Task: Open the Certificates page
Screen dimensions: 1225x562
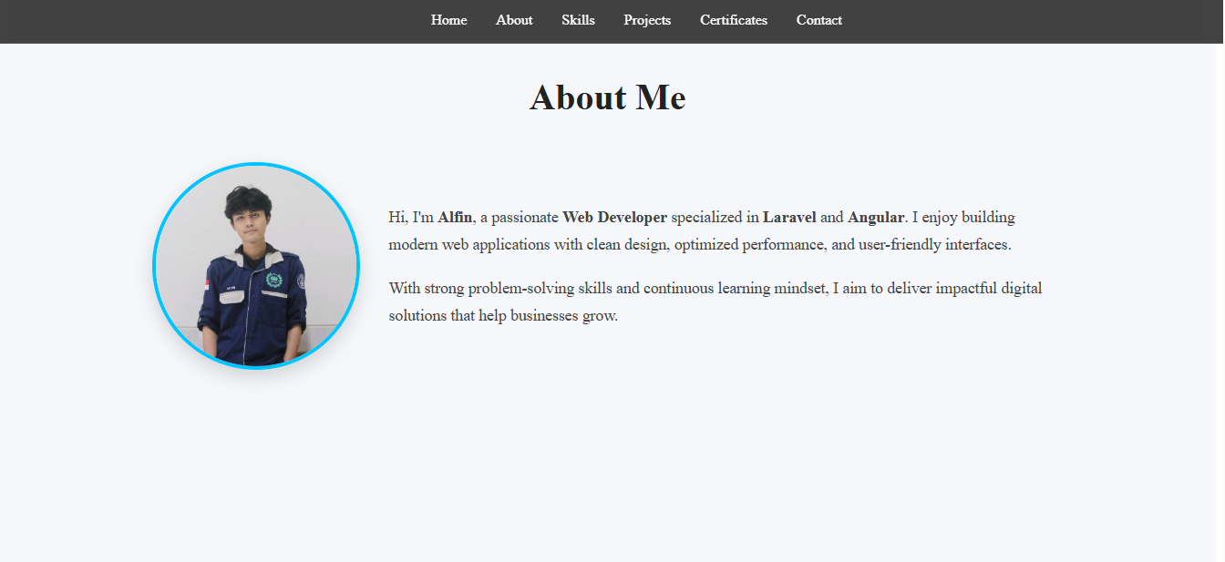Action: click(x=733, y=20)
